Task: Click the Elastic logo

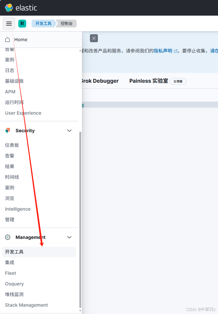Action: [21, 8]
